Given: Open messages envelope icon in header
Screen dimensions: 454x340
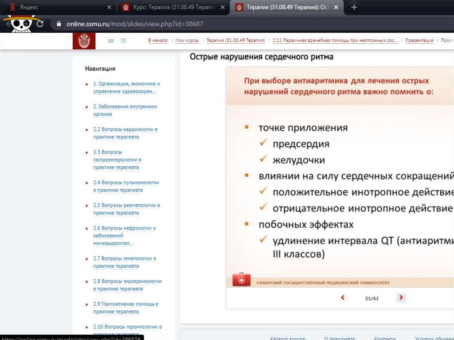Looking at the screenshot, I should [111, 41].
